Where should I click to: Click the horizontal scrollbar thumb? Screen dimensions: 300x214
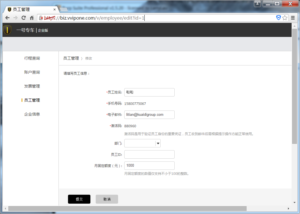(x=127, y=208)
